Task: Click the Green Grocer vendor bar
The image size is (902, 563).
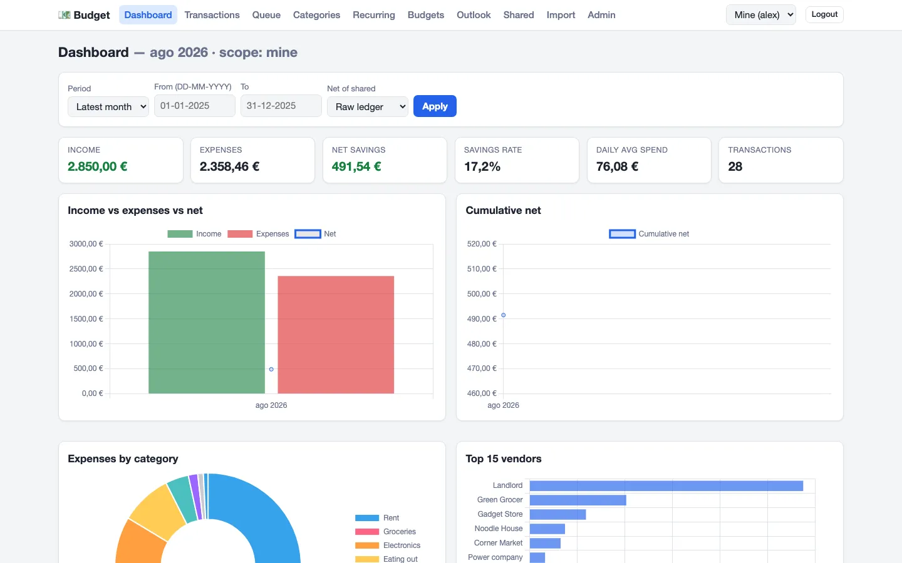Action: coord(578,500)
